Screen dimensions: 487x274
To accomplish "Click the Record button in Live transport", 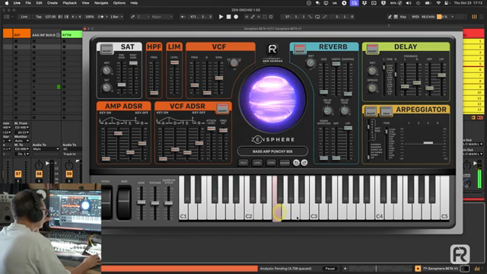I will coord(236,17).
